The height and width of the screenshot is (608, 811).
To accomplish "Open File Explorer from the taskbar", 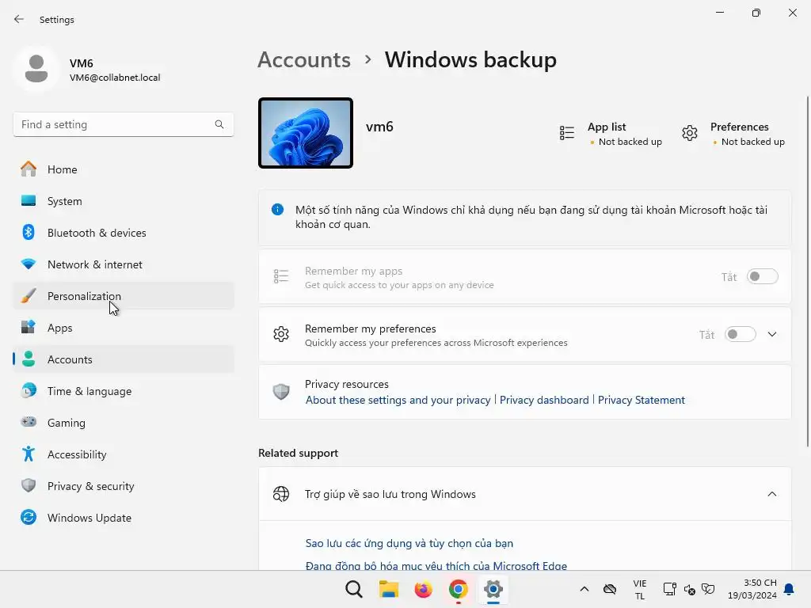I will point(388,589).
